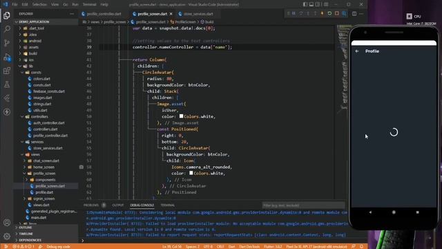Expand the assets folder
This screenshot has height=249, width=442.
[46, 47]
